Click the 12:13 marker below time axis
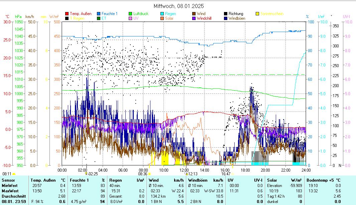Image resolution: width=356 pixels, height=205 pixels. pos(192,174)
